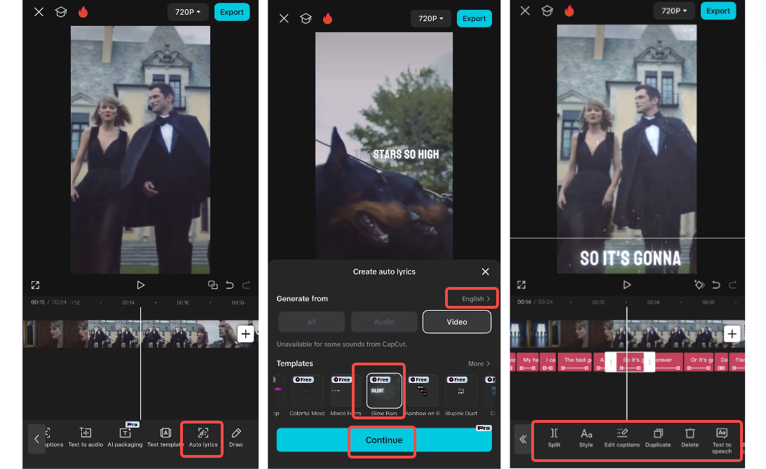Viewport: 766px width, 469px height.
Task: Export video from Create auto lyrics screen
Action: click(x=474, y=18)
